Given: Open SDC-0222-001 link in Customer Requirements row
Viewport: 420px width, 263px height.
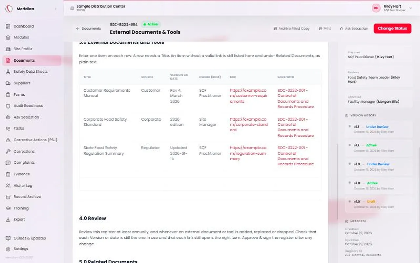Looking at the screenshot, I should (296, 99).
